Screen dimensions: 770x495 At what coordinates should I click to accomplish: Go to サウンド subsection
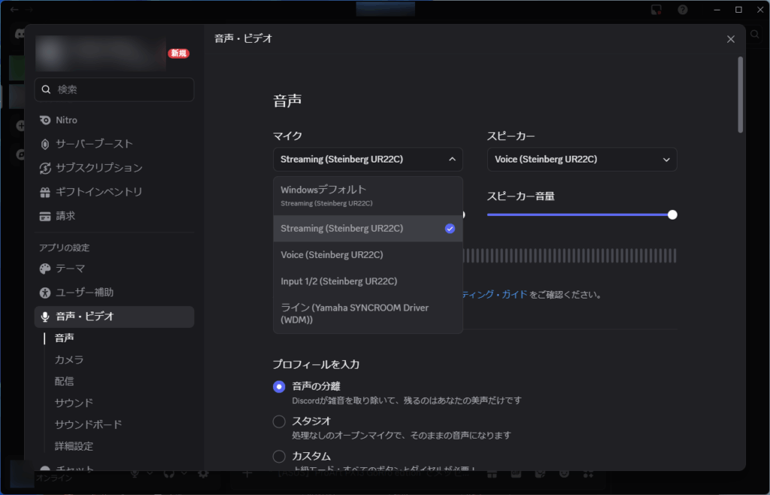pyautogui.click(x=74, y=402)
